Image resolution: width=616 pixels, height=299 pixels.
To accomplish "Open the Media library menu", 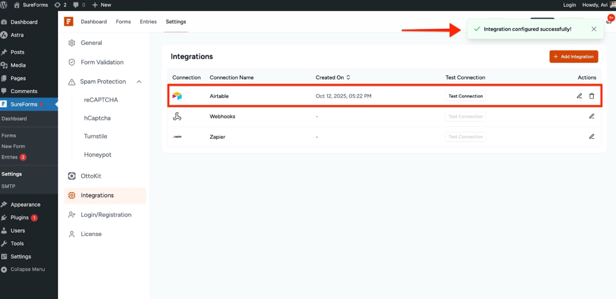I will point(18,65).
